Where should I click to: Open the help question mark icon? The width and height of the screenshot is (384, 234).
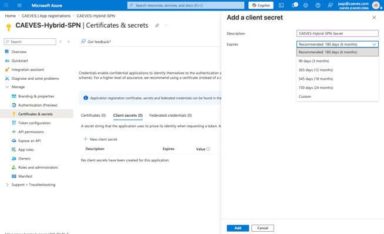[x=318, y=5]
